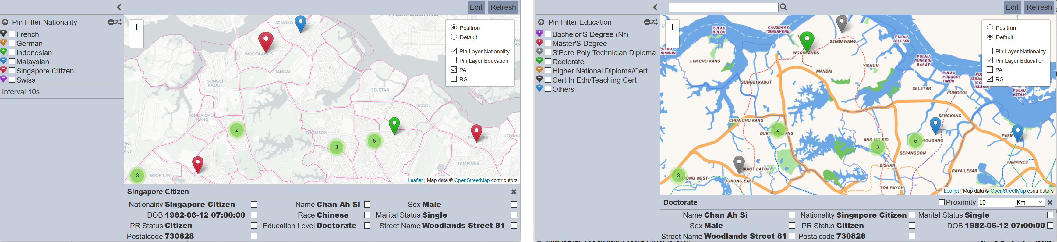Zoom in on the Nationality map
Screen dimensions: 1057x242
pyautogui.click(x=136, y=27)
